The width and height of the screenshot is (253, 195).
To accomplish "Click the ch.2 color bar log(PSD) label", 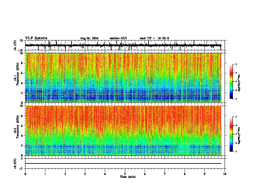I will 239,136.
